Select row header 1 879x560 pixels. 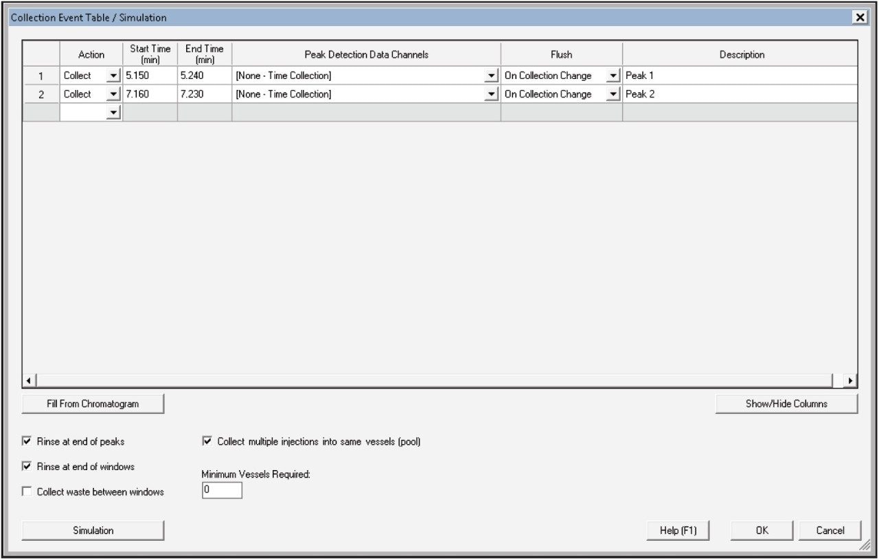point(41,76)
